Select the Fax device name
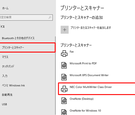The height and width of the screenshot is (115, 135). [72, 52]
